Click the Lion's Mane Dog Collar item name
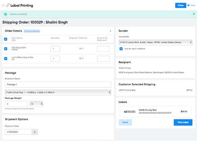This screenshot has height=141, width=197. pyautogui.click(x=22, y=57)
